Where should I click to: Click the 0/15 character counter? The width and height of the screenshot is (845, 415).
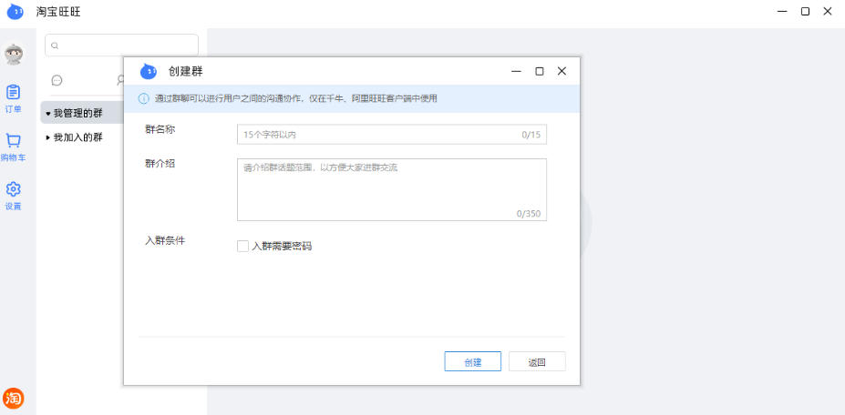[531, 135]
